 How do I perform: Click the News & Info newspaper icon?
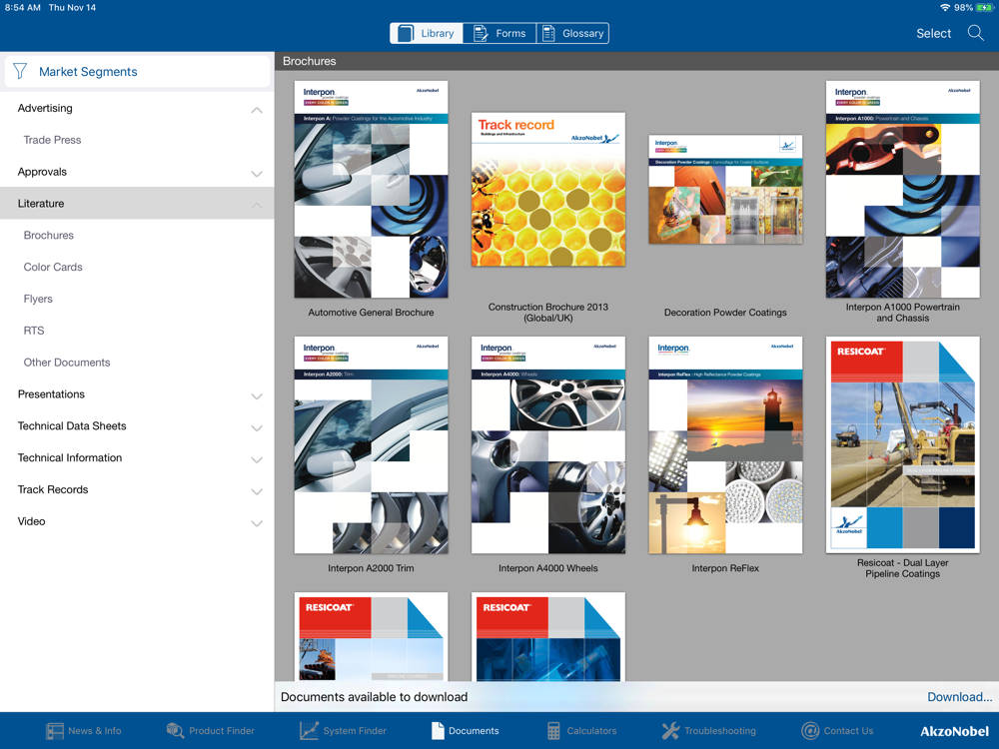pos(55,731)
